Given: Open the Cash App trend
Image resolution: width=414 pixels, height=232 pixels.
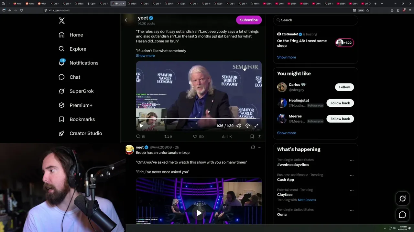Looking at the screenshot, I should tap(286, 180).
